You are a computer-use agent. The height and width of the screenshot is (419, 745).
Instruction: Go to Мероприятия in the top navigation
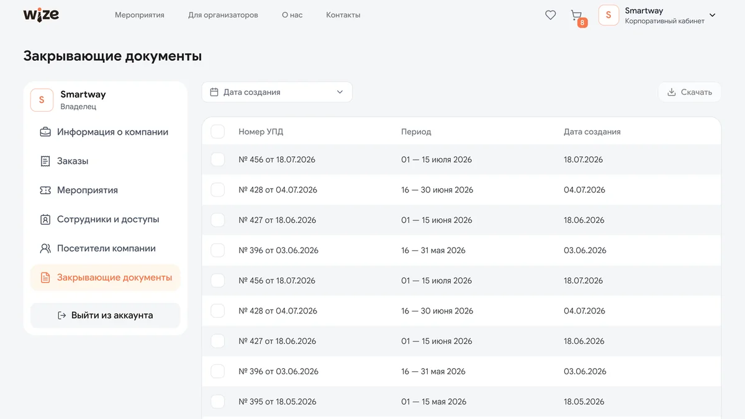(x=140, y=15)
